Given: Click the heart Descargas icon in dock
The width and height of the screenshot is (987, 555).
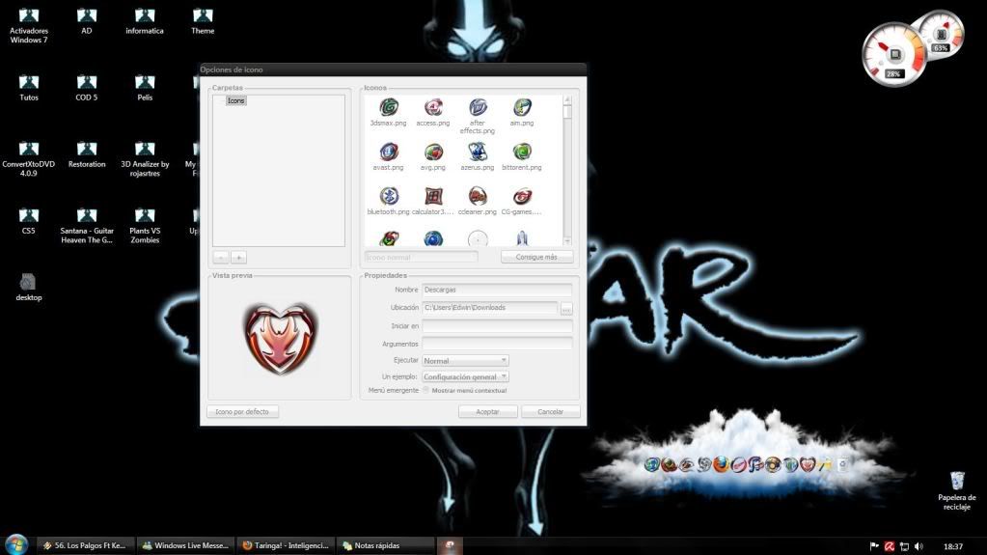Looking at the screenshot, I should [808, 464].
